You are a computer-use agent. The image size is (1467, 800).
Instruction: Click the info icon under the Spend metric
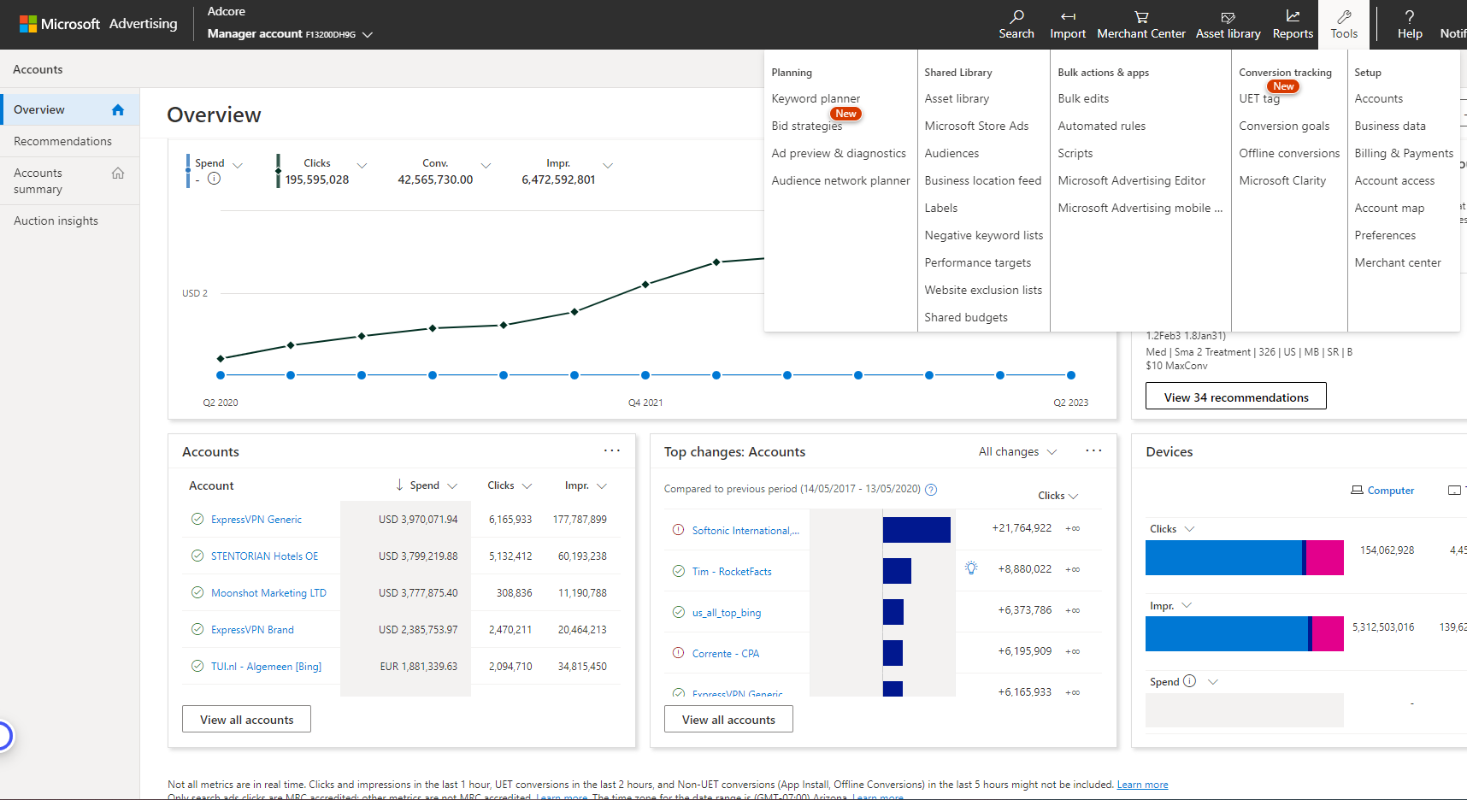click(215, 179)
